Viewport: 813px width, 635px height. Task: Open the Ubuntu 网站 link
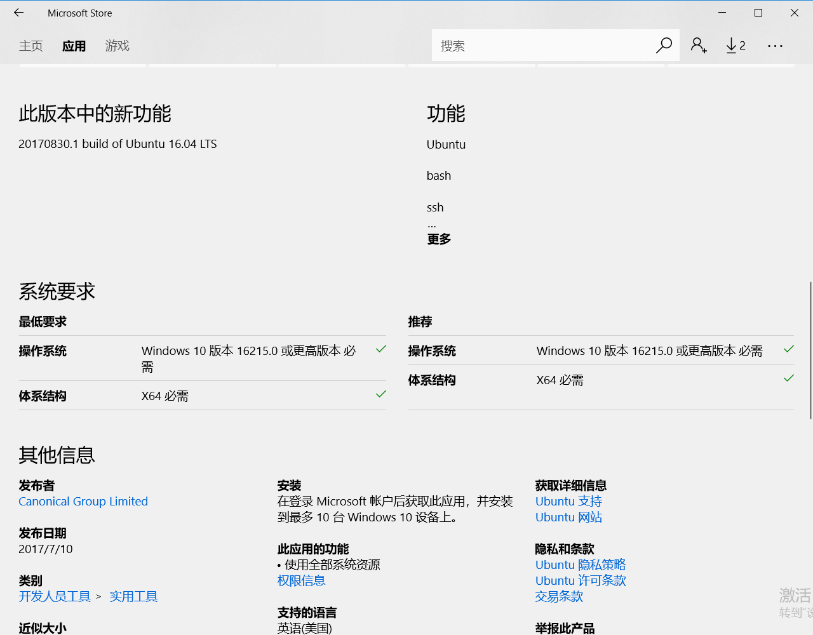pos(568,517)
